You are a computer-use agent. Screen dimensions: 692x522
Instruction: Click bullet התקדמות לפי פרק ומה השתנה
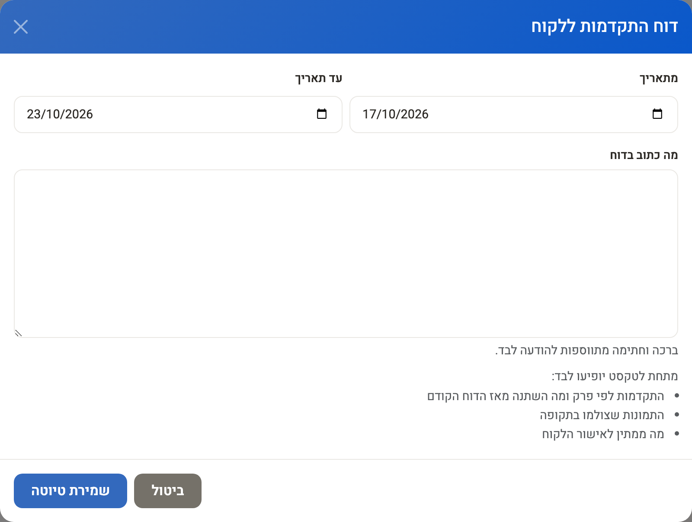tap(545, 396)
